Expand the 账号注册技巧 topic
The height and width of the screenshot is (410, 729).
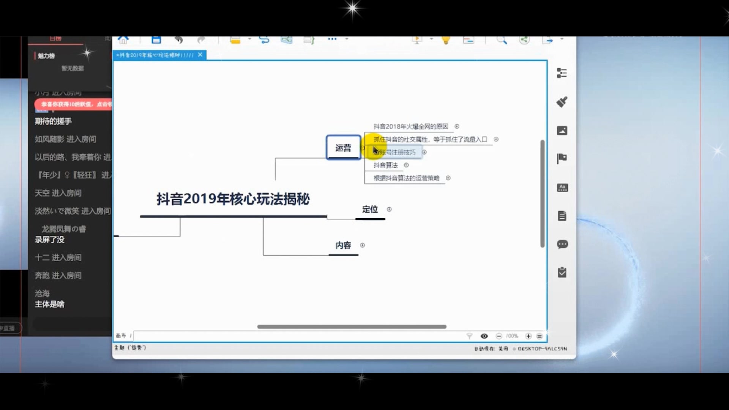click(424, 152)
